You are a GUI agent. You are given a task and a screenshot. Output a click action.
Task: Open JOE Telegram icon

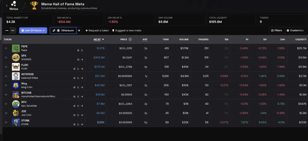tap(82, 115)
